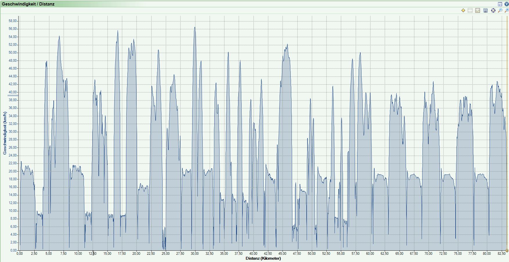This screenshot has height=262, width=509.
Task: Toggle the dashed grid lines icon
Action: pos(470,10)
